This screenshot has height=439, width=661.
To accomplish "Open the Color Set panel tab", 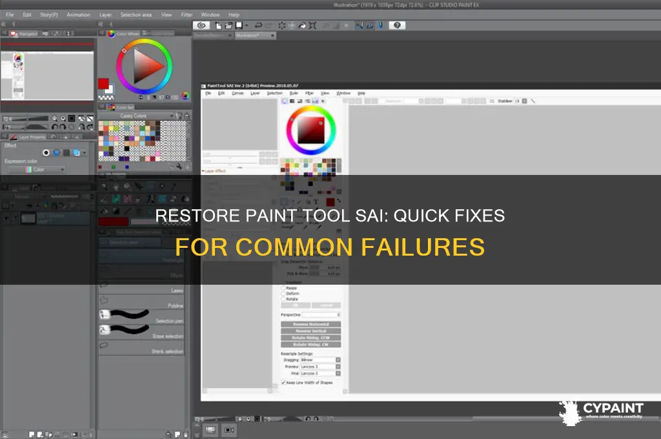I will (x=121, y=107).
